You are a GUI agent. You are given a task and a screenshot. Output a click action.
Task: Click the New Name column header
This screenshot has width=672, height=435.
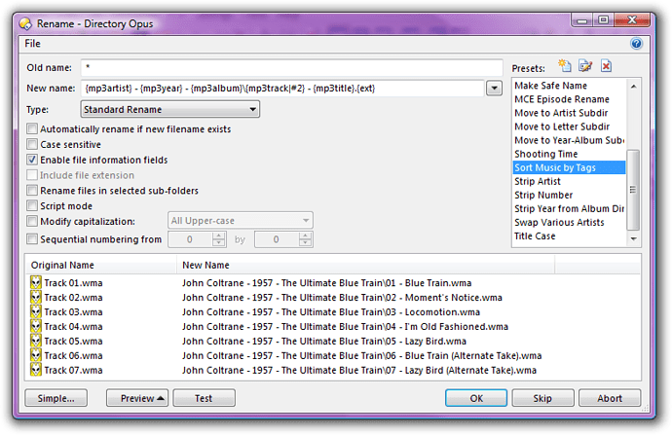[365, 265]
